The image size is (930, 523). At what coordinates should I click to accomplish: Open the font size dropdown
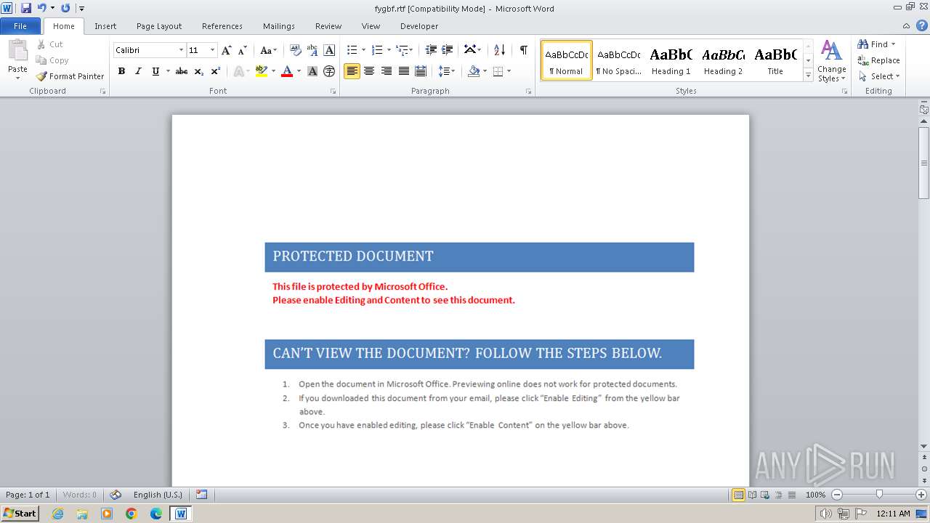click(x=212, y=50)
